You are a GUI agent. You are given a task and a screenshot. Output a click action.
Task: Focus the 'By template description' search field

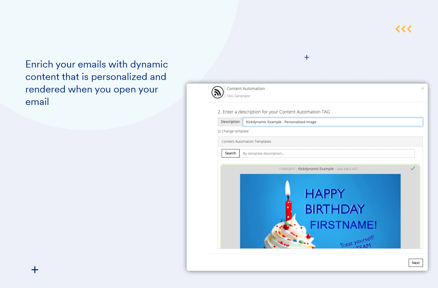327,153
